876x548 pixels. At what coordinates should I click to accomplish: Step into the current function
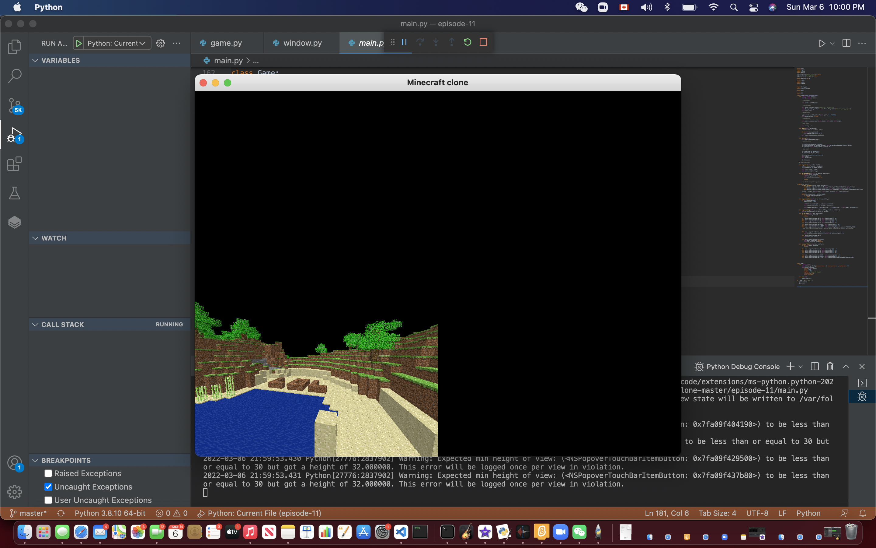[x=436, y=42]
